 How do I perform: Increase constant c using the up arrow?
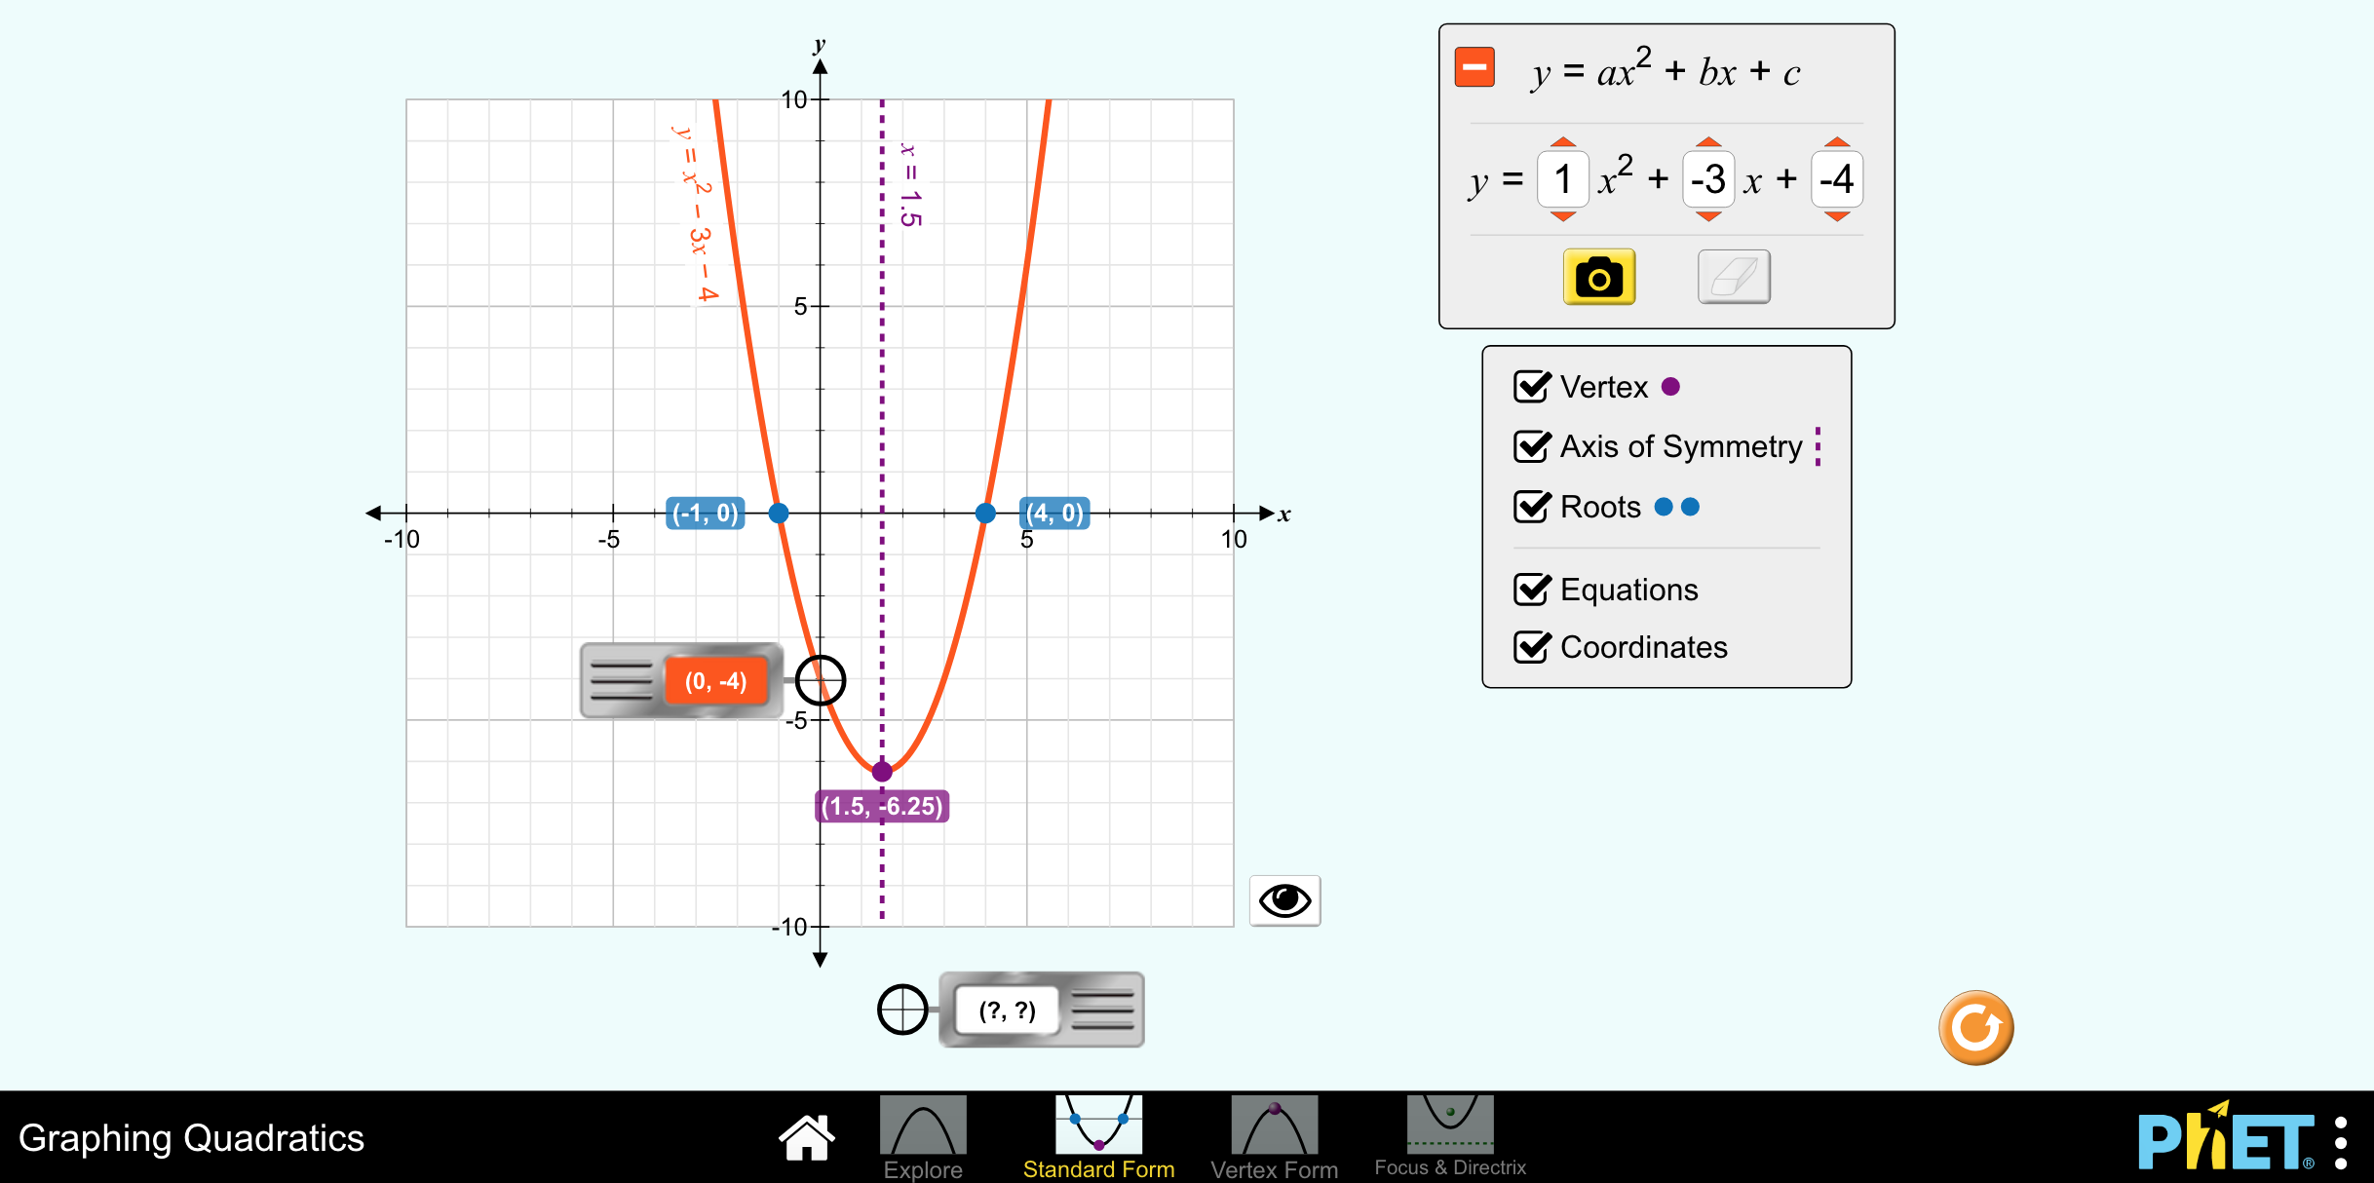(1836, 142)
